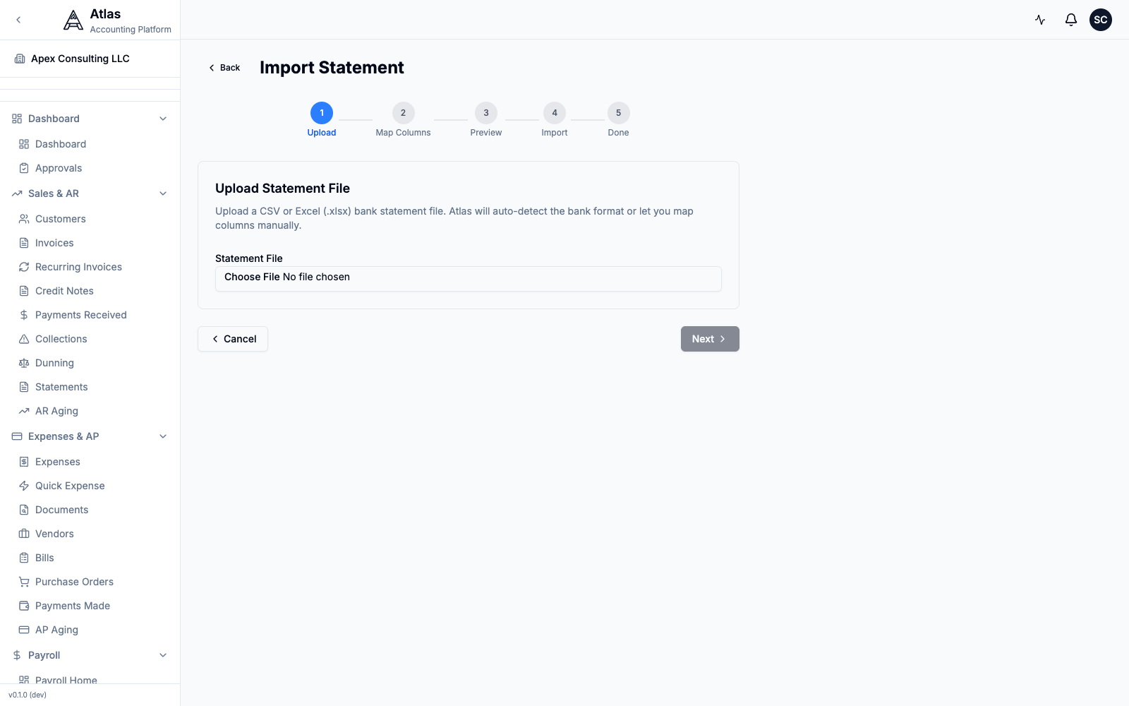Click the Dunning scales icon
This screenshot has height=706, width=1129.
click(24, 363)
